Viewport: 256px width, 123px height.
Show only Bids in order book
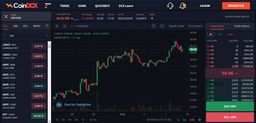220,34
